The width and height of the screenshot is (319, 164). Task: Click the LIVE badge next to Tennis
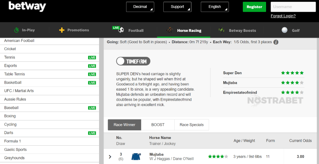(92, 57)
